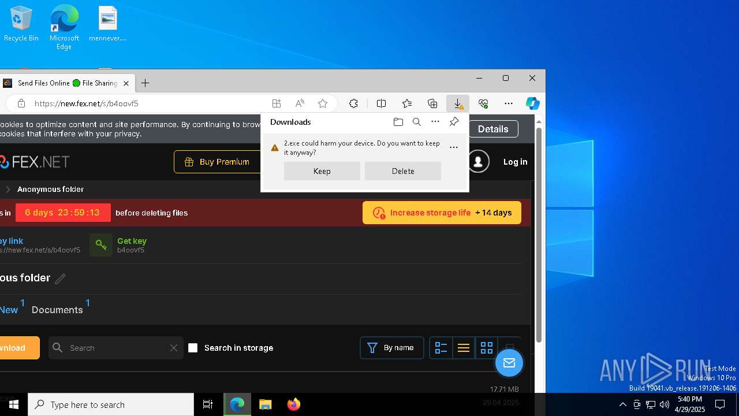Open volume control in tray

(665, 404)
